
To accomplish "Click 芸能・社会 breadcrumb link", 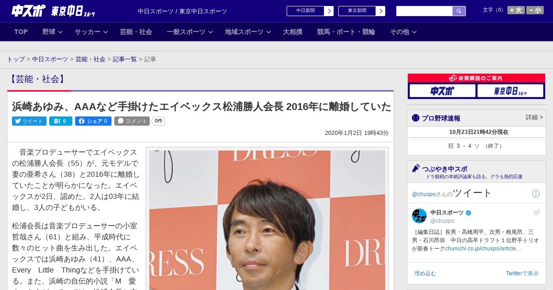I will click(90, 59).
